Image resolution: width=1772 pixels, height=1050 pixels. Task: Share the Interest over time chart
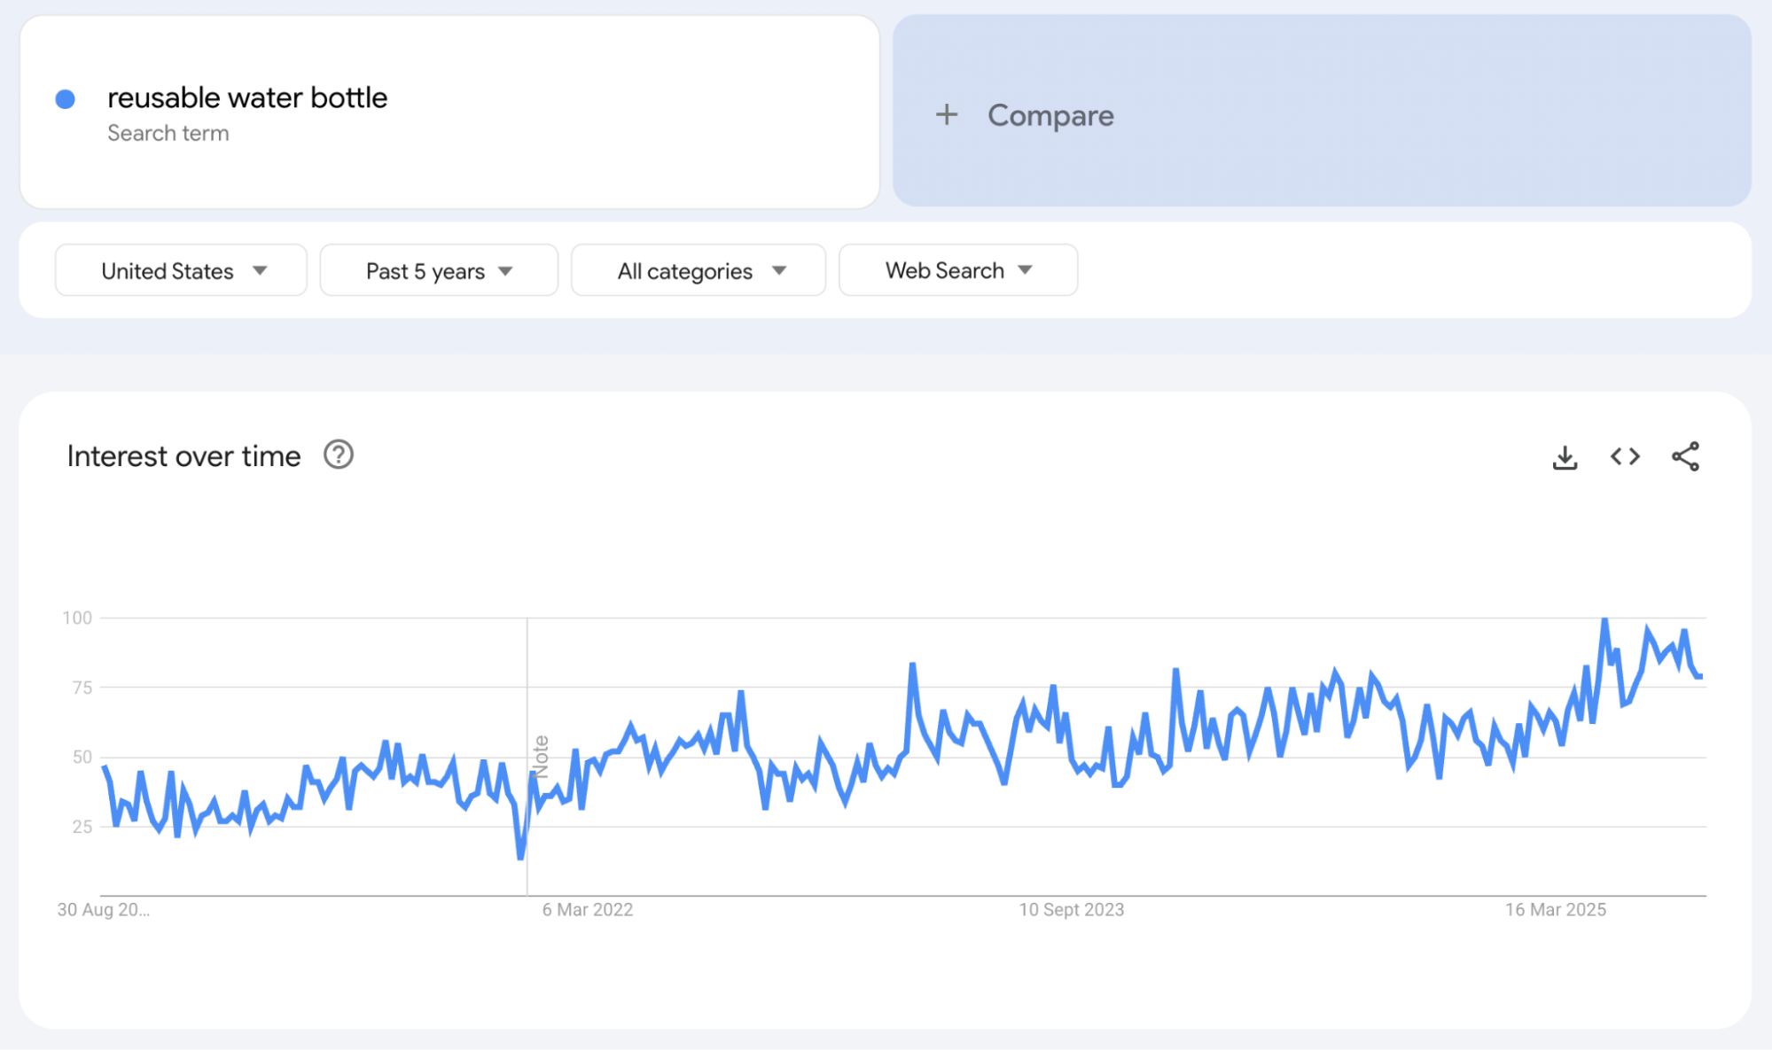point(1687,456)
